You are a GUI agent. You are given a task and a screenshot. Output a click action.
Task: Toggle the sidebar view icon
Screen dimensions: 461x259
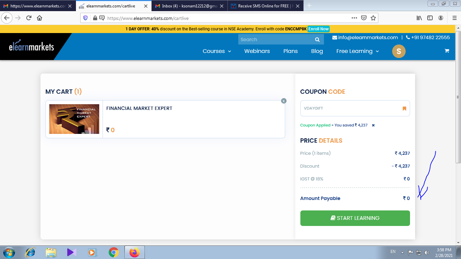pos(430,18)
